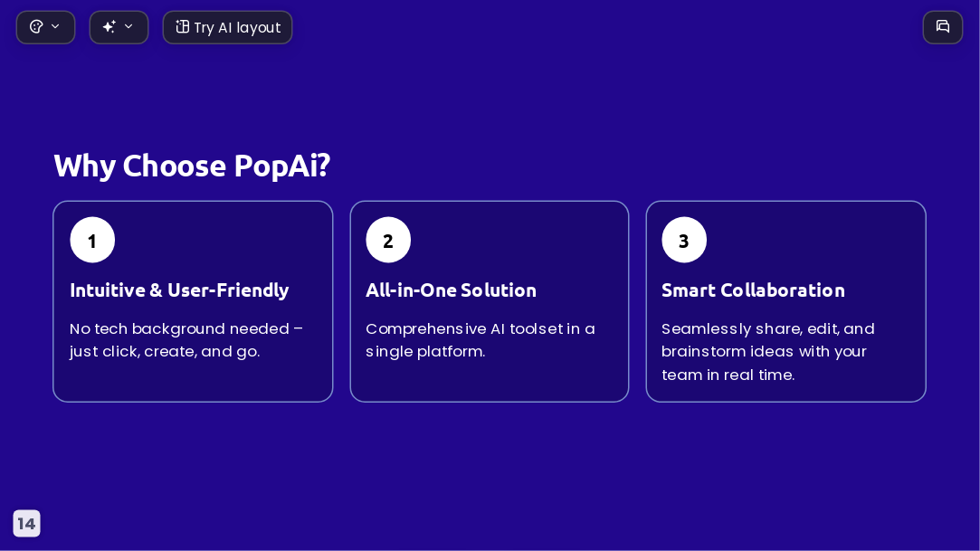Open the theme palette icon
Screen dimensions: 980x551
(36, 27)
